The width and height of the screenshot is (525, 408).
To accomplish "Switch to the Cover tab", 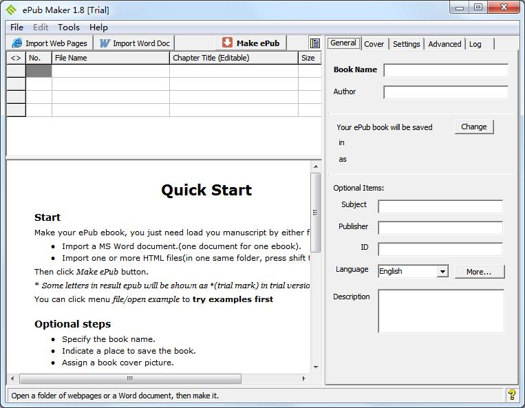I will point(374,44).
